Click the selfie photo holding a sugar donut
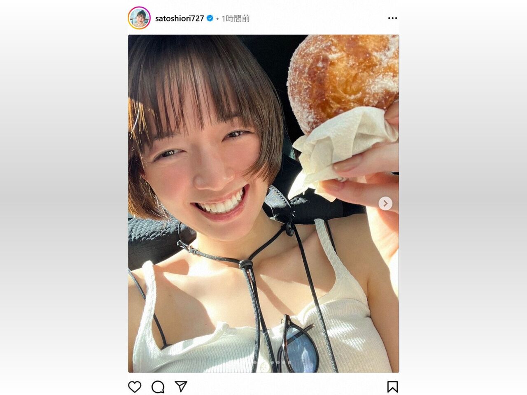 point(263,204)
